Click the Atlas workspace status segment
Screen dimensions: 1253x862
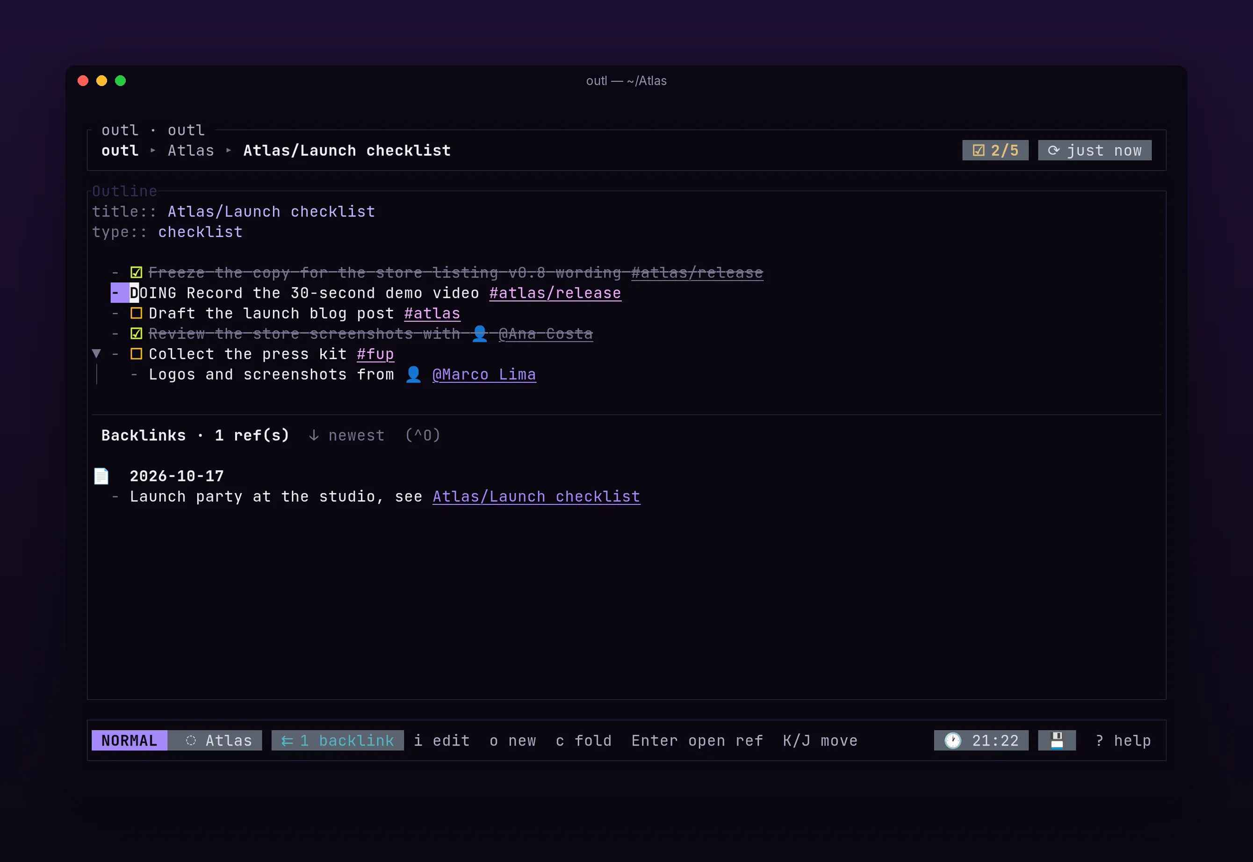[215, 740]
